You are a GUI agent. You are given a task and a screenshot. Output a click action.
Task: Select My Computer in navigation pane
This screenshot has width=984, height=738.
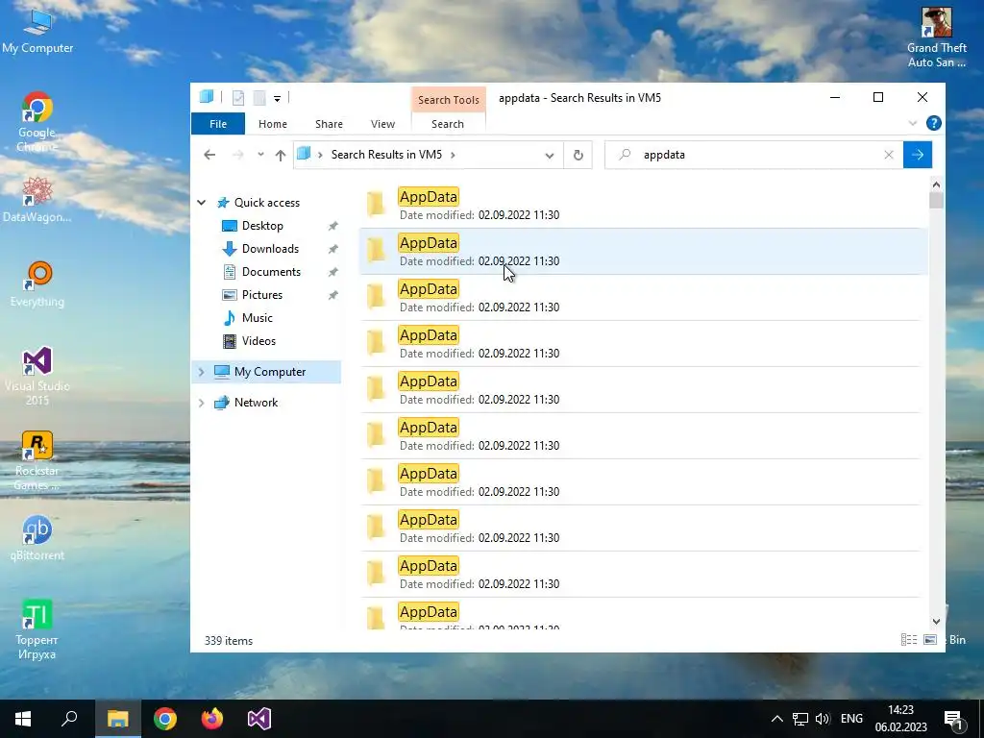pyautogui.click(x=270, y=372)
